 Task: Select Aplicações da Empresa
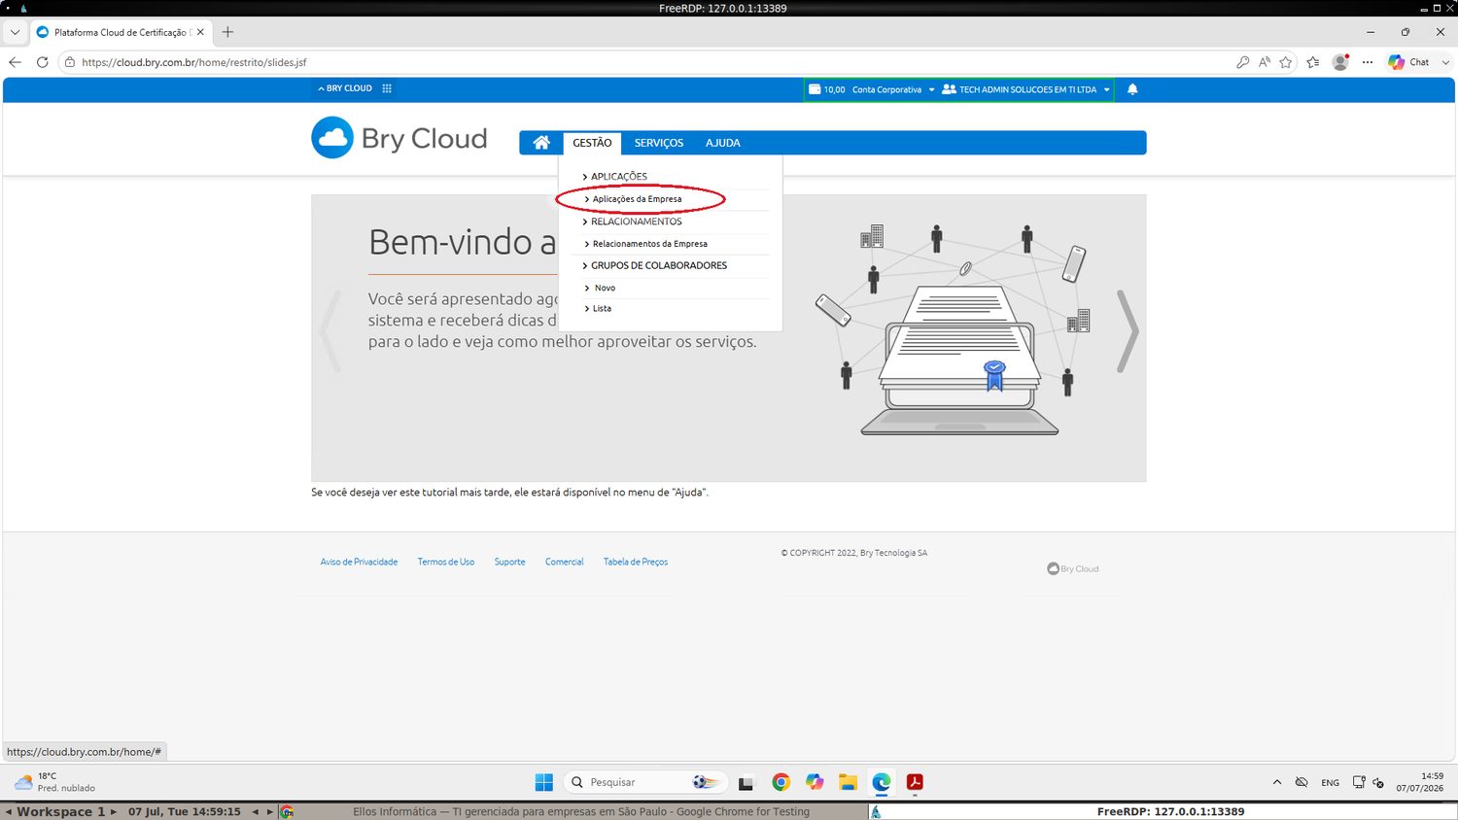click(x=637, y=199)
